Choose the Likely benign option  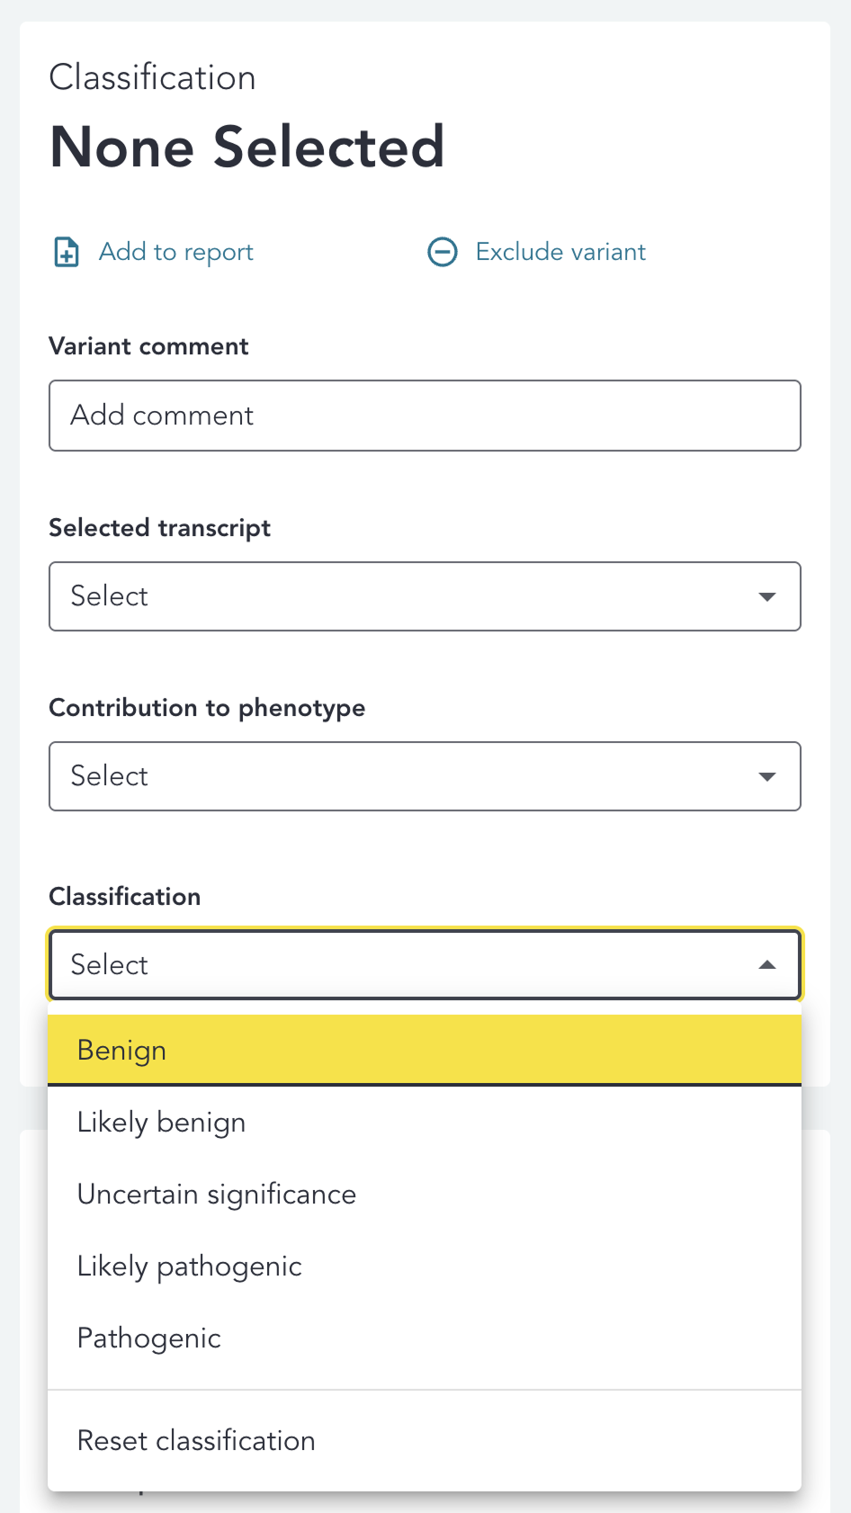click(162, 1123)
